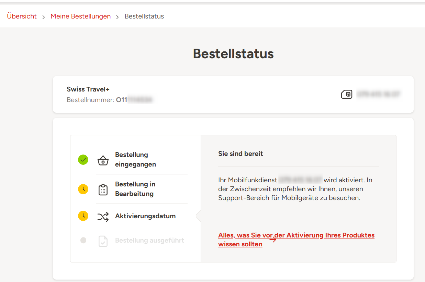This screenshot has height=282, width=425.
Task: Select the Bestellung in Bearbeitung step
Action: pyautogui.click(x=135, y=189)
